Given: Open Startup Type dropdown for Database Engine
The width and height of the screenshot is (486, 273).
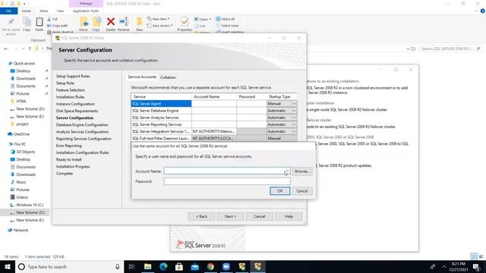Looking at the screenshot, I should pyautogui.click(x=294, y=111).
